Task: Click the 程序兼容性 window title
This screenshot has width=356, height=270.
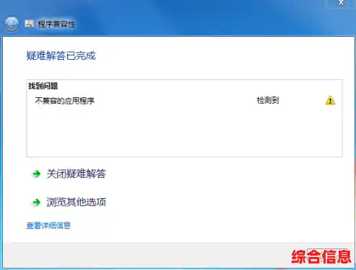Action: pos(57,24)
